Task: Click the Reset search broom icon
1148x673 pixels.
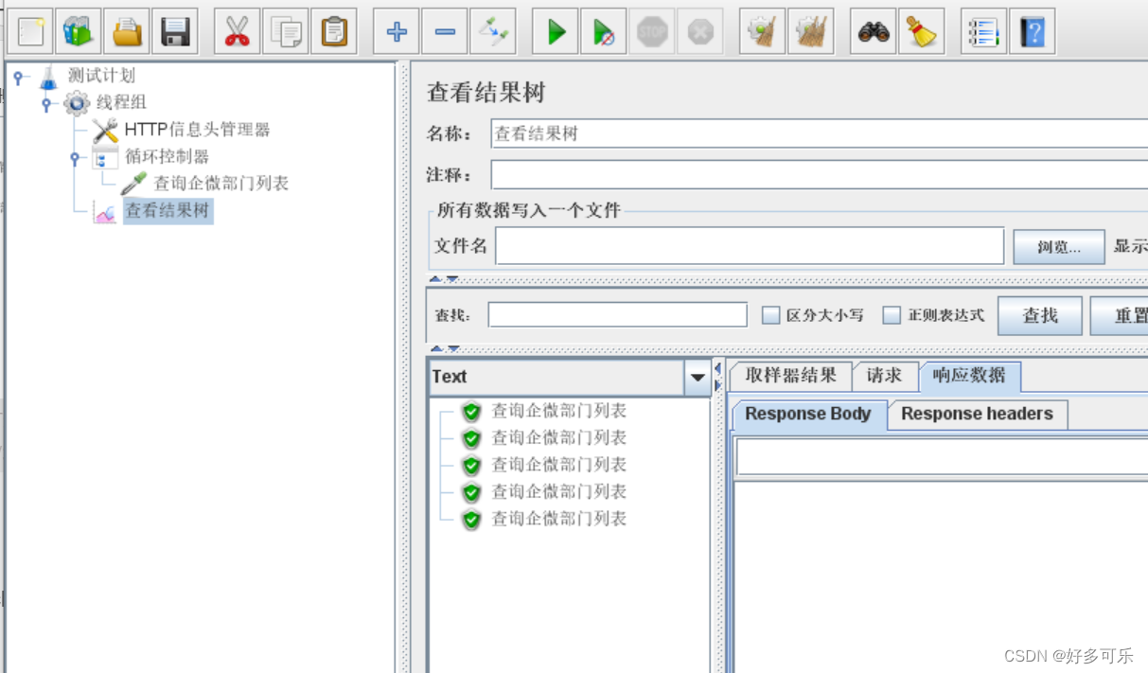Action: [921, 32]
